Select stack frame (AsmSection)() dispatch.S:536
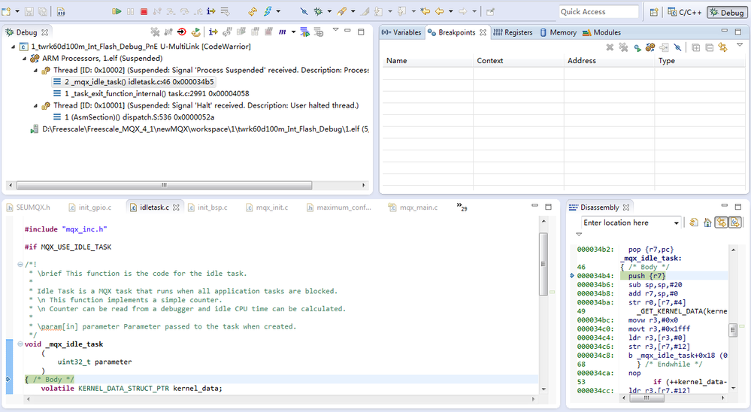Image resolution: width=751 pixels, height=412 pixels. 134,117
